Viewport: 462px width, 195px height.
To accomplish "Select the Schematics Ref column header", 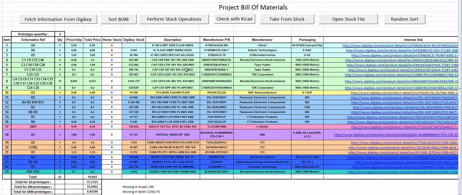I will [33, 40].
